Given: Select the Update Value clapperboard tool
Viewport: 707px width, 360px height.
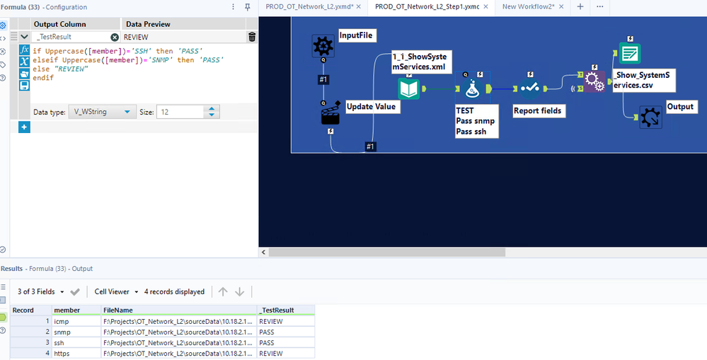Looking at the screenshot, I should pyautogui.click(x=330, y=114).
